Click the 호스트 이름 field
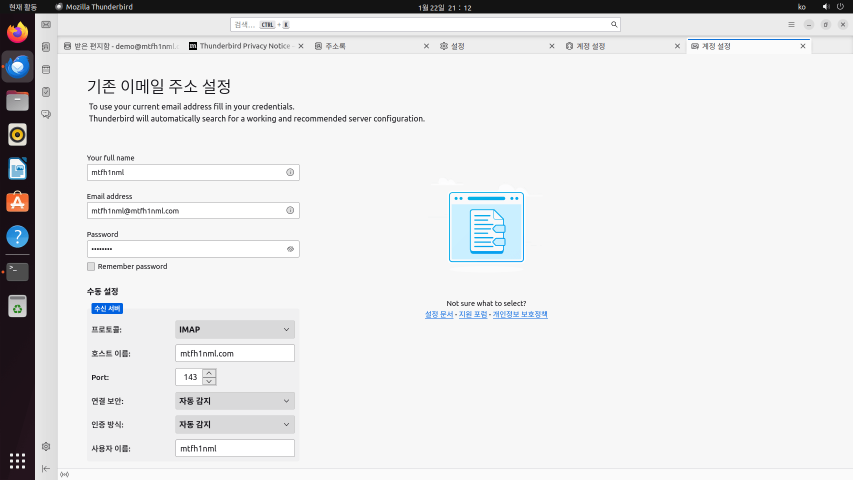The width and height of the screenshot is (853, 480). point(235,353)
